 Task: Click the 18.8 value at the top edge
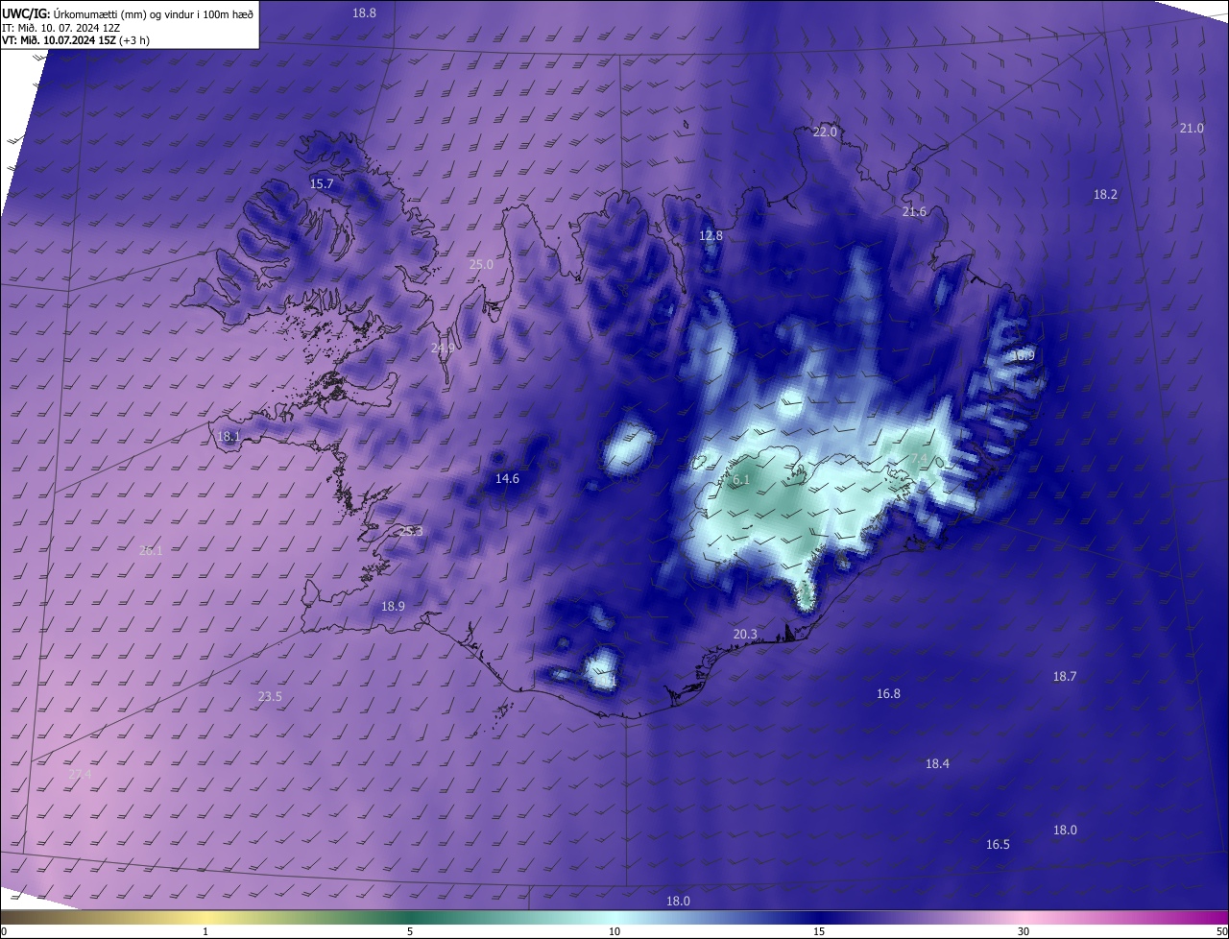pos(364,12)
